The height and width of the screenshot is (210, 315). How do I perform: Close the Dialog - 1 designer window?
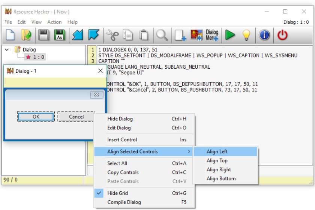pos(100,71)
